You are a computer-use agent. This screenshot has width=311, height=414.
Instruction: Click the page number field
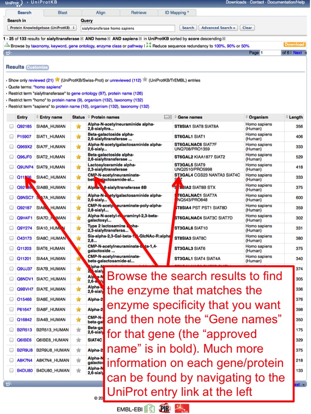point(270,53)
